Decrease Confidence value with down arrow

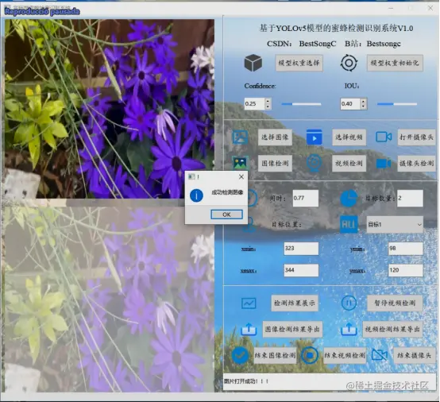pyautogui.click(x=268, y=106)
